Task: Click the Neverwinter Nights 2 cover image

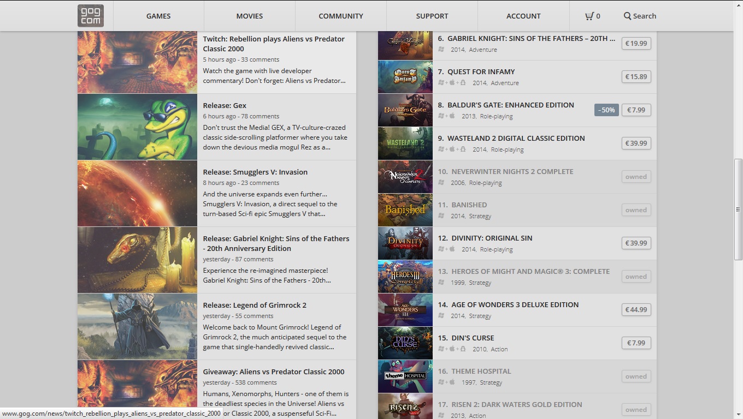Action: (405, 177)
